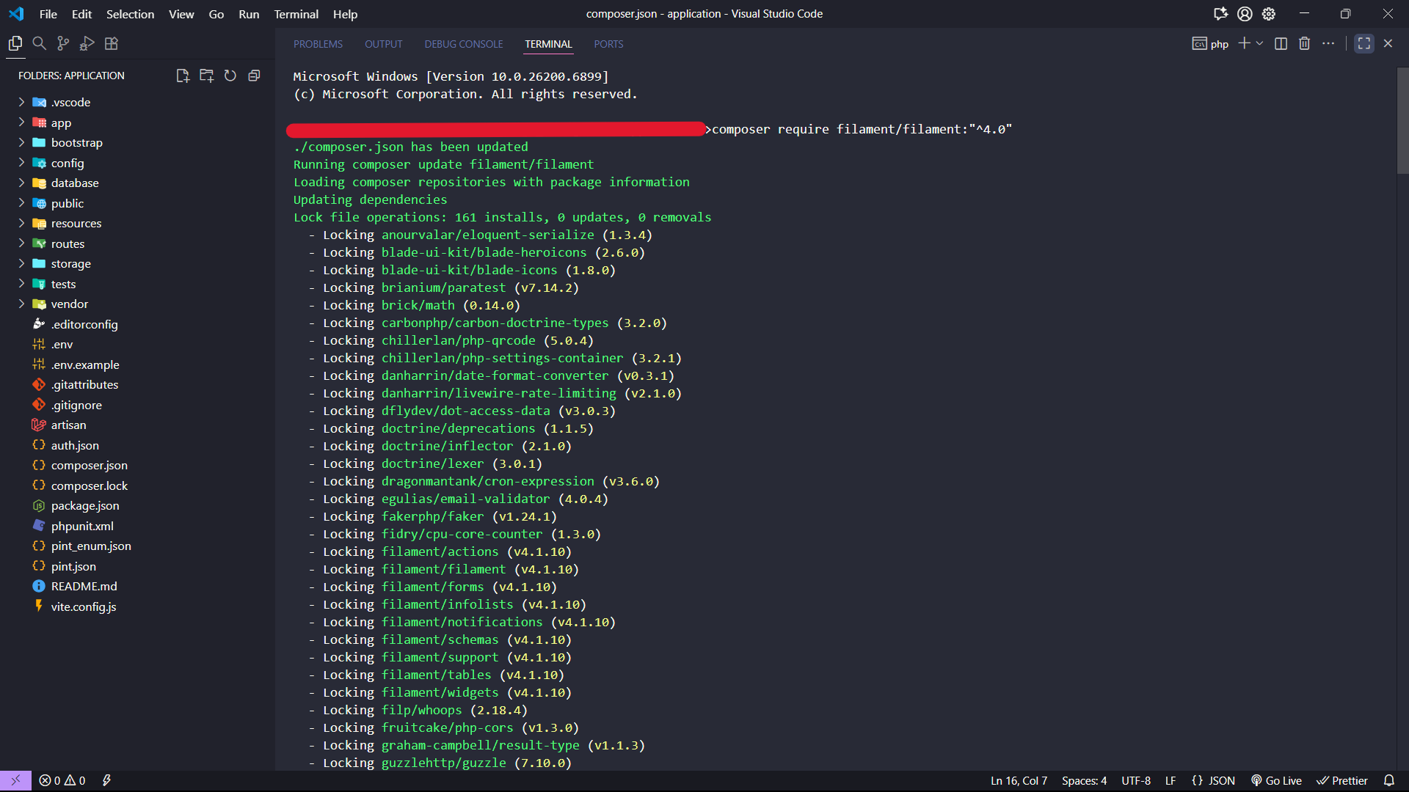Image resolution: width=1409 pixels, height=792 pixels.
Task: Open the Terminal menu
Action: click(x=296, y=14)
